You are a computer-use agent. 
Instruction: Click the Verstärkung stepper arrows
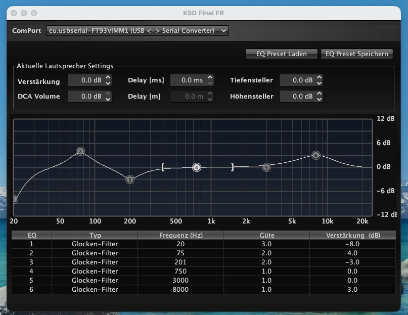tap(108, 80)
